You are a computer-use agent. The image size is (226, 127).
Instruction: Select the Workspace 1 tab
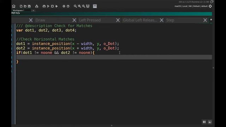pyautogui.click(x=18, y=10)
